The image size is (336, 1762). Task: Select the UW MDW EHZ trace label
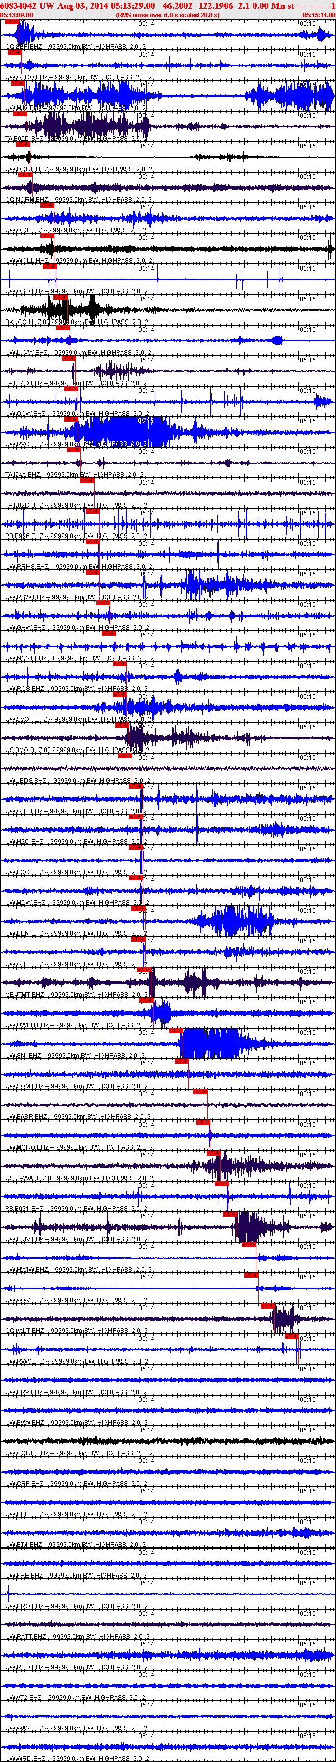click(78, 903)
